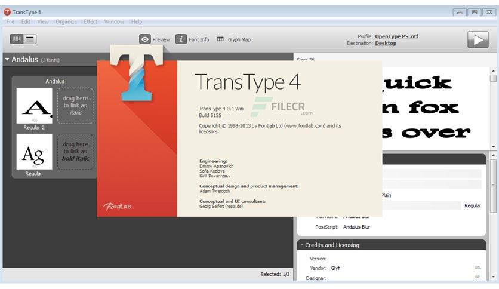This screenshot has height=289, width=499.
Task: Click the FontLab logo in About dialog
Action: [117, 207]
